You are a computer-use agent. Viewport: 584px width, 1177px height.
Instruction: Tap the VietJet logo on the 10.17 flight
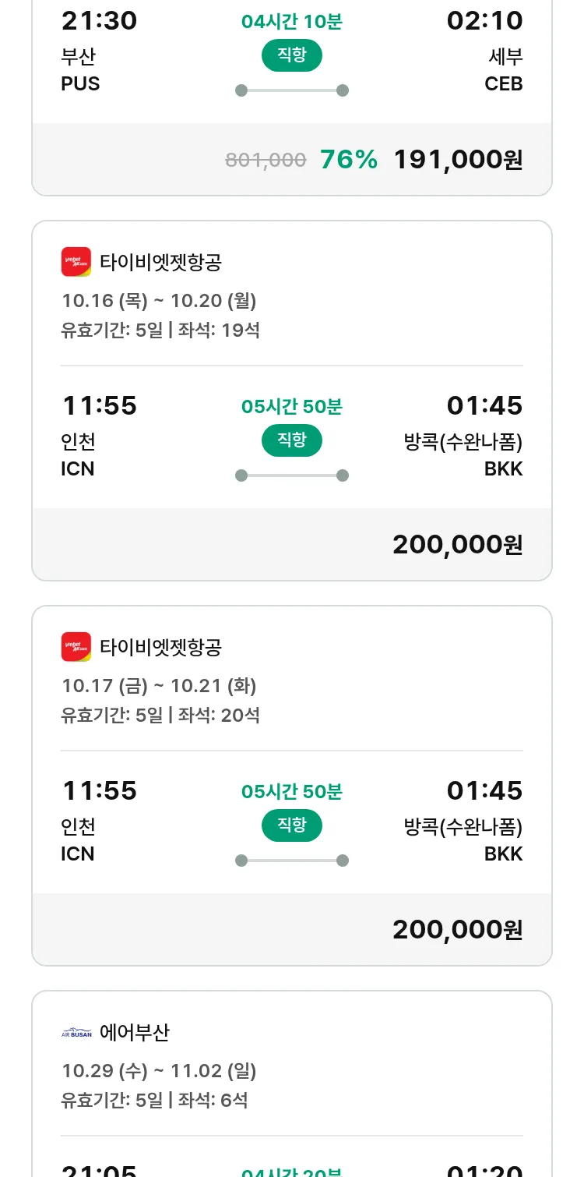(76, 647)
